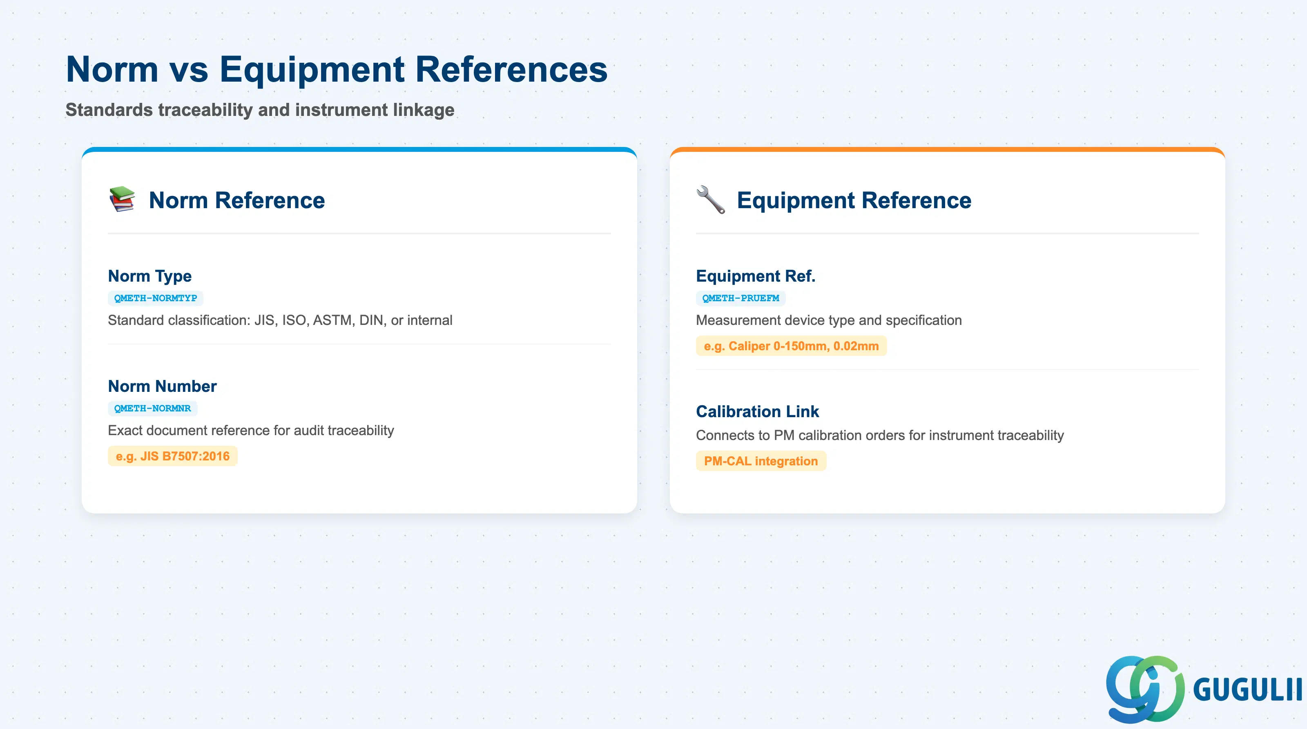This screenshot has height=729, width=1307.
Task: Click the Standards traceability subtitle text
Action: [260, 109]
